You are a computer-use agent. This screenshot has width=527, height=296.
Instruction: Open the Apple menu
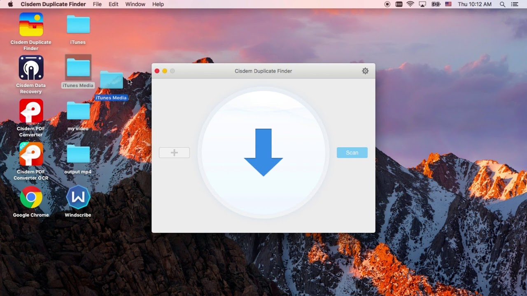(10, 4)
